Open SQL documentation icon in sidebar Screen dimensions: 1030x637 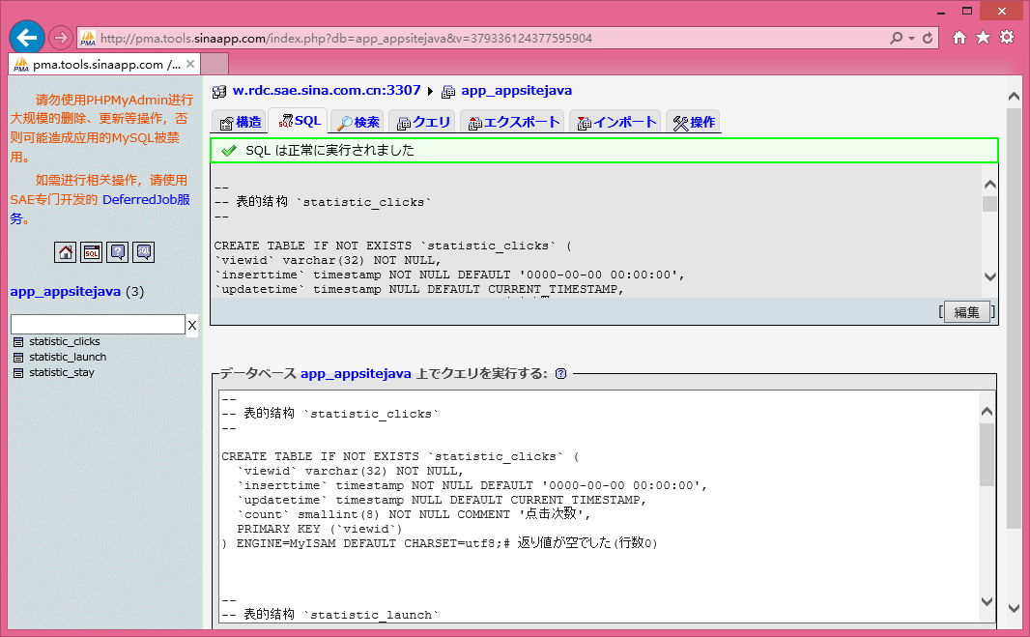[x=143, y=252]
